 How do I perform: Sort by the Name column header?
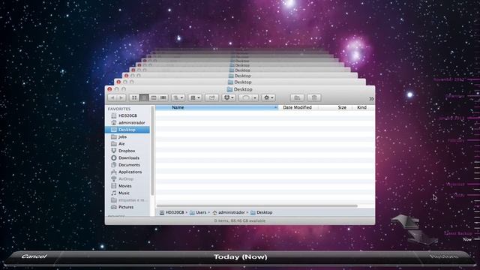coord(217,107)
